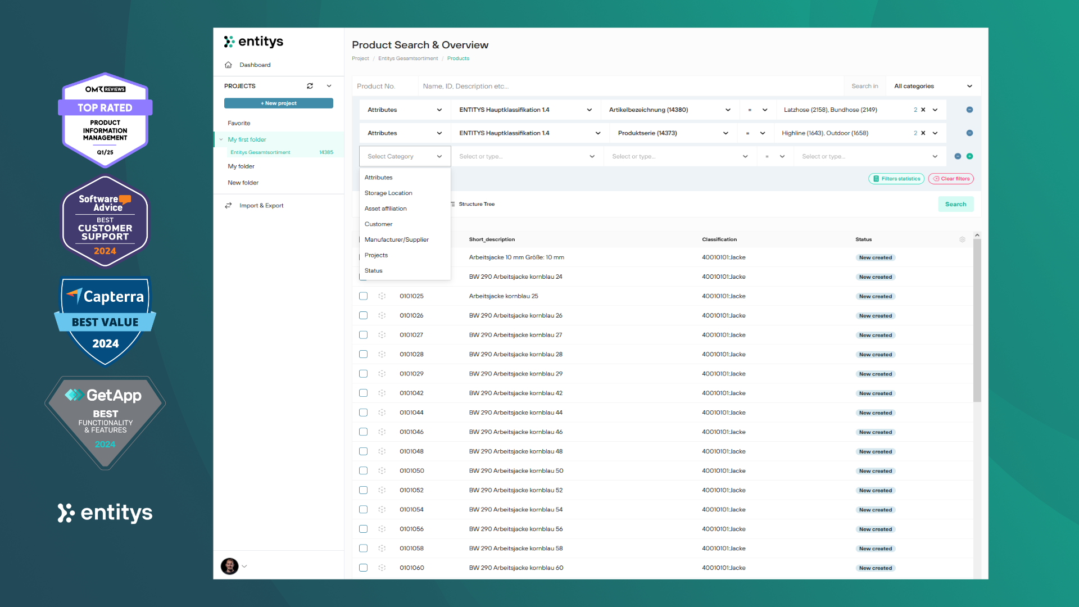
Task: Select Manufacturer/Supplier in the dropdown list
Action: coord(396,239)
